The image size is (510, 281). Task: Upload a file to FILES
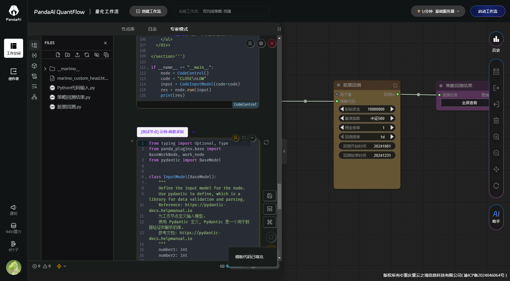pos(77,55)
